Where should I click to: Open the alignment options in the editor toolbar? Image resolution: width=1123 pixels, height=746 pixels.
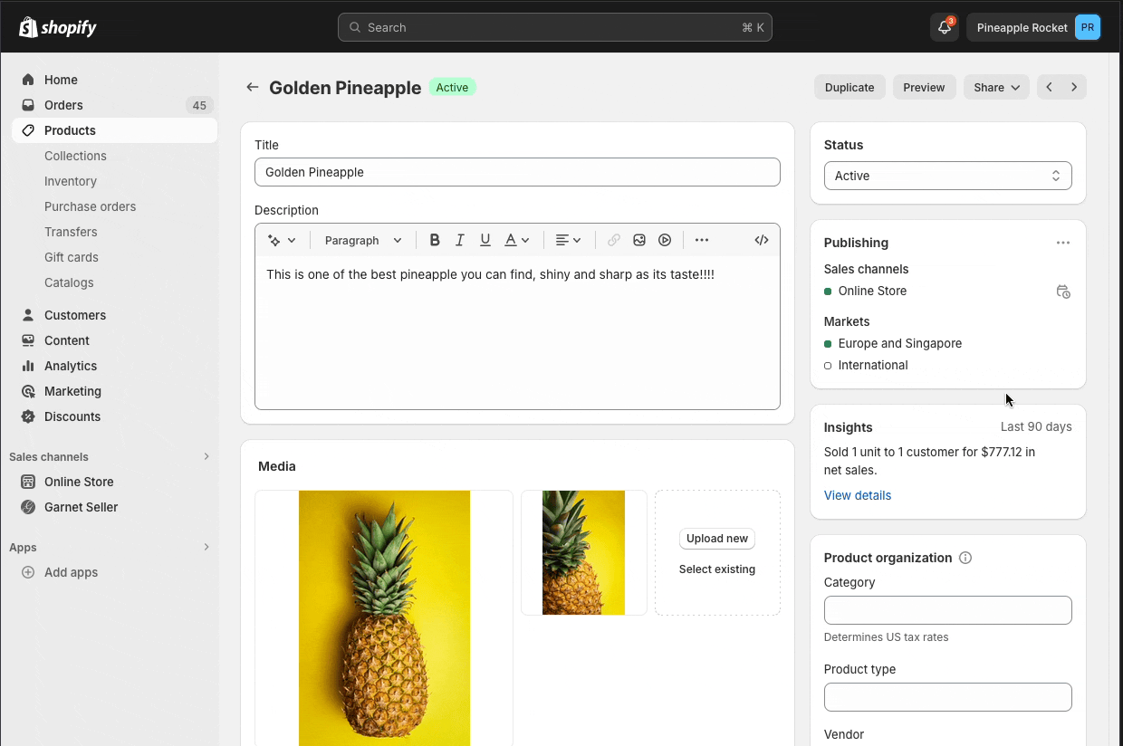click(568, 239)
